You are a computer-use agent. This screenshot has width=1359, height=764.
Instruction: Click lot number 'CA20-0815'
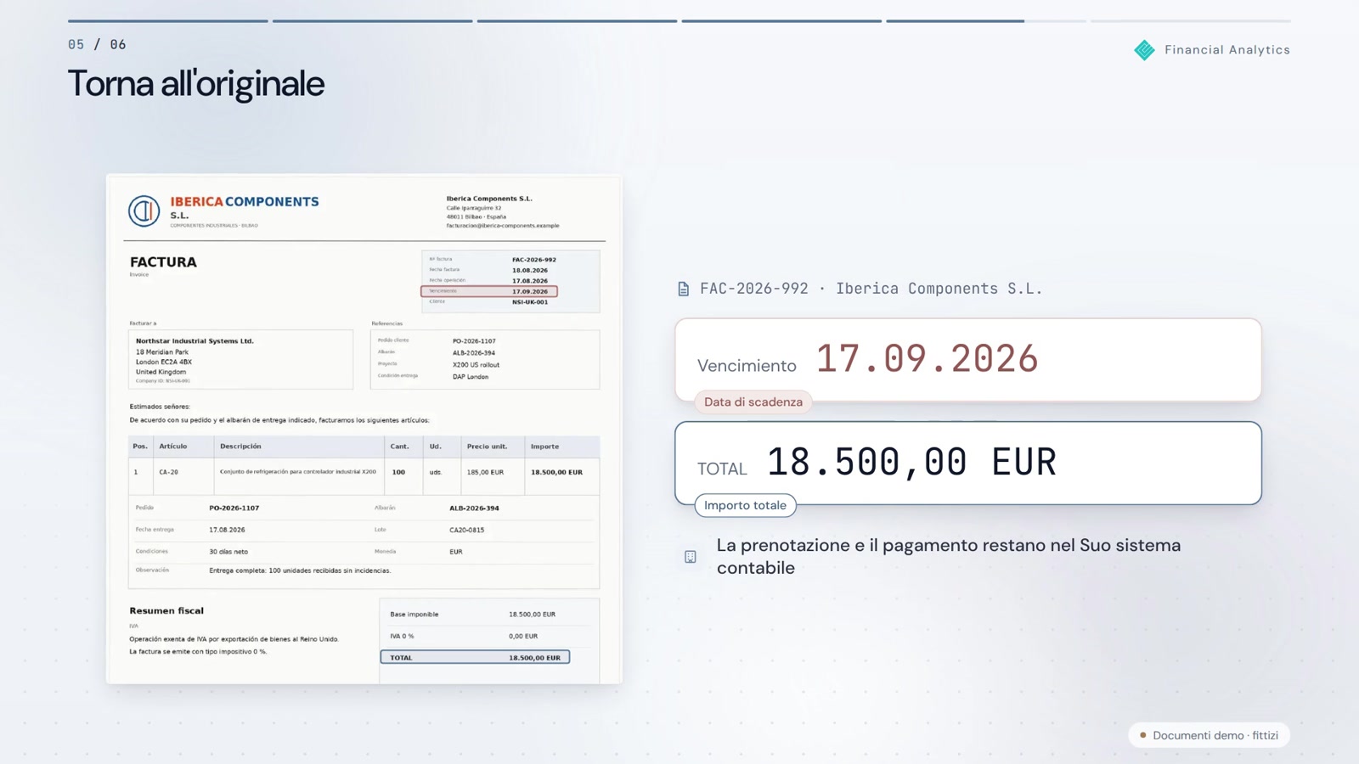click(x=466, y=530)
